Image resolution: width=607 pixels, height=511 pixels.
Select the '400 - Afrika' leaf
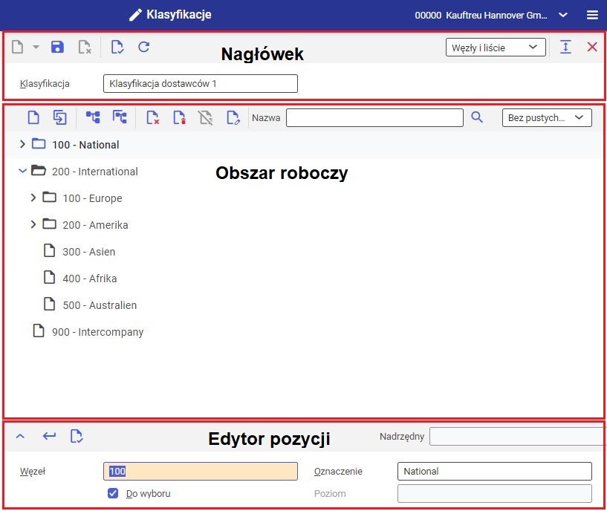[x=303, y=278]
